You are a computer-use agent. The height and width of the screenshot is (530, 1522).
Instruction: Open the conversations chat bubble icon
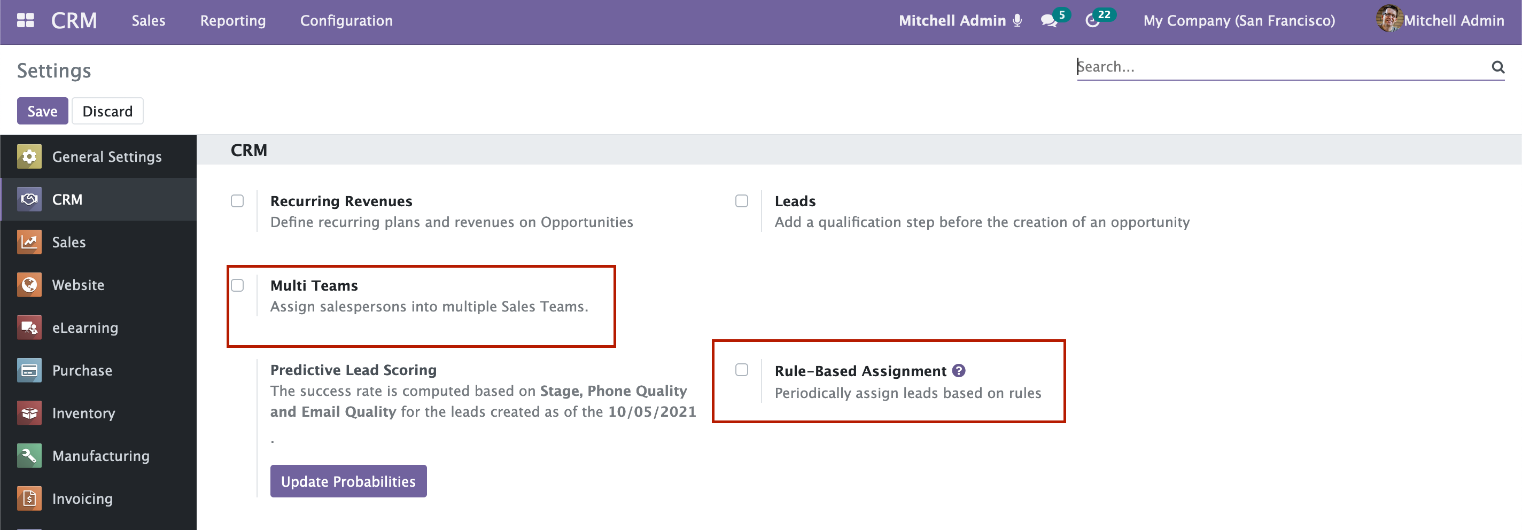(1049, 21)
